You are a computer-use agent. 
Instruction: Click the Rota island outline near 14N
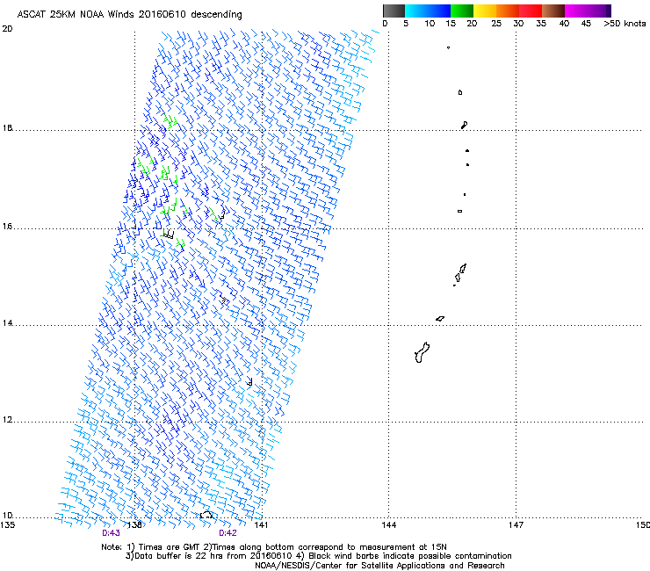(440, 319)
